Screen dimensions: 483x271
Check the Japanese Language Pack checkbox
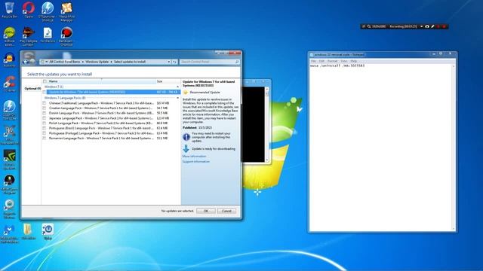click(x=45, y=118)
